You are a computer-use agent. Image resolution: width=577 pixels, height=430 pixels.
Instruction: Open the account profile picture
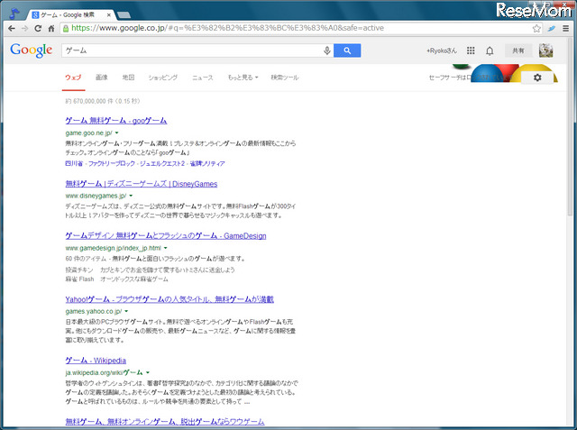(x=546, y=50)
